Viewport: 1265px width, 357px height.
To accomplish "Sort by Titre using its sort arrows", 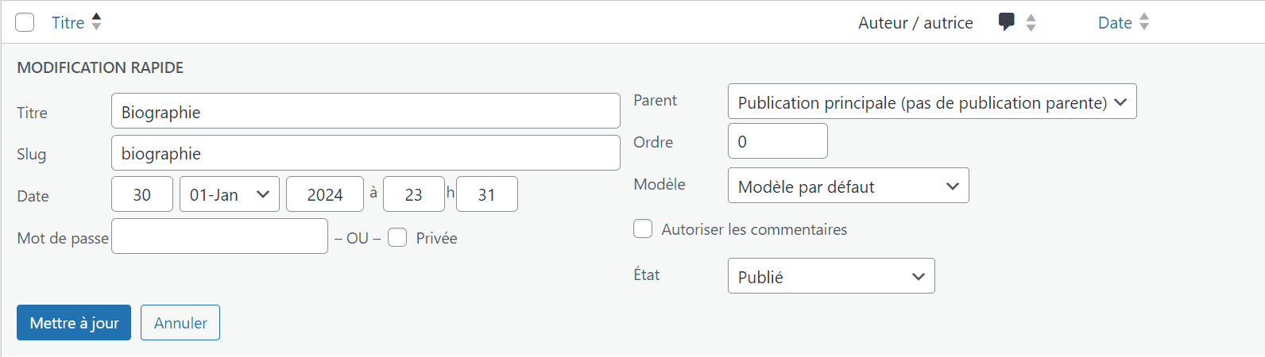I will (x=96, y=22).
